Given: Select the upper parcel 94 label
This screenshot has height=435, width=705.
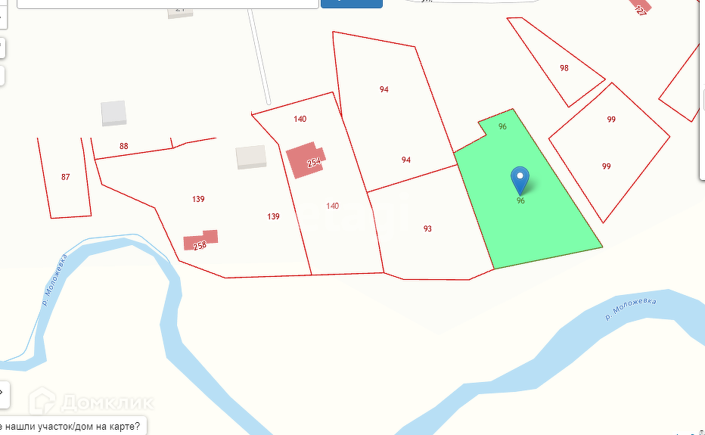Looking at the screenshot, I should 384,89.
